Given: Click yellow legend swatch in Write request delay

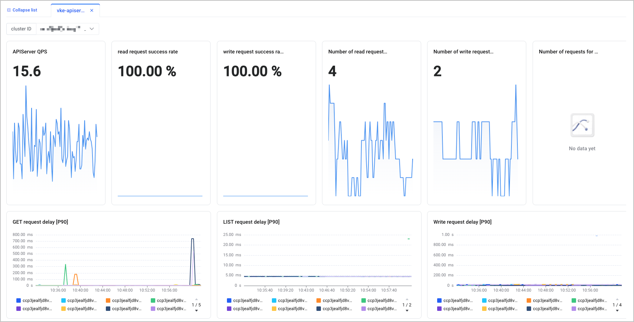Looking at the screenshot, I should point(484,309).
